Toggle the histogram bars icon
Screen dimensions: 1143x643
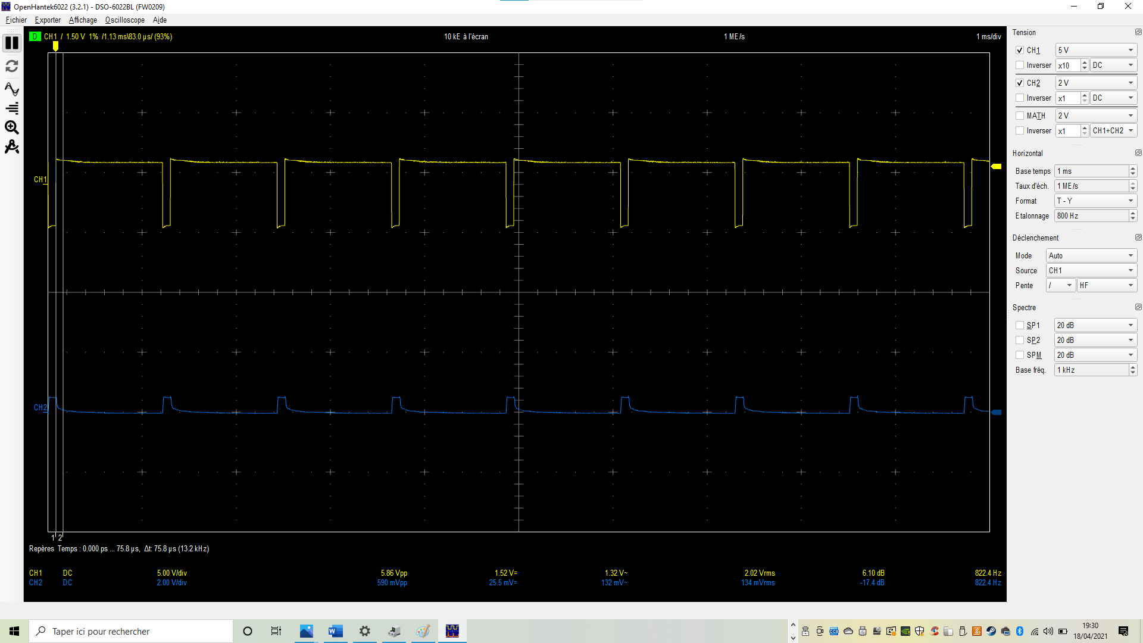[x=12, y=108]
